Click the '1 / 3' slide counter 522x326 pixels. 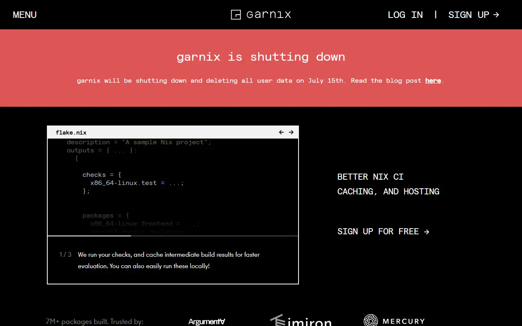(65, 255)
